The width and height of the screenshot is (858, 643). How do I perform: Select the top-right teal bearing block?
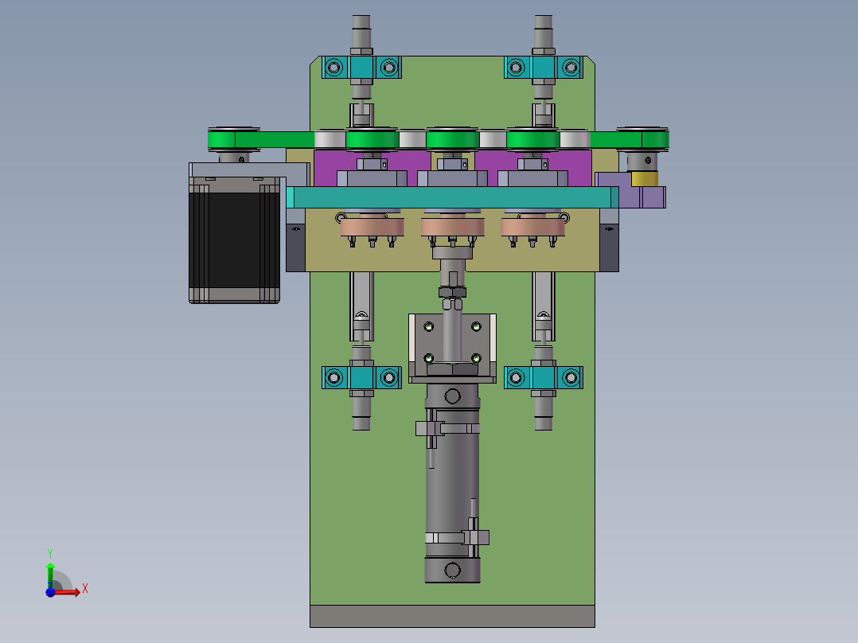(544, 68)
